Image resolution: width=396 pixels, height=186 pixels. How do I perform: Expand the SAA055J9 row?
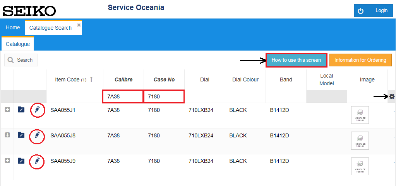click(7, 161)
